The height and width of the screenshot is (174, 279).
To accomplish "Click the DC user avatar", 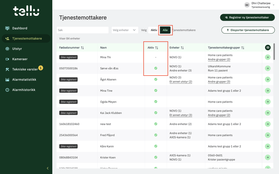I will [x=247, y=5].
